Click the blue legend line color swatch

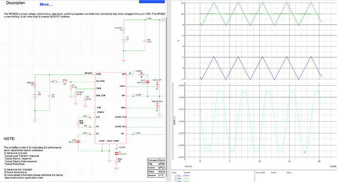[x=186, y=176]
